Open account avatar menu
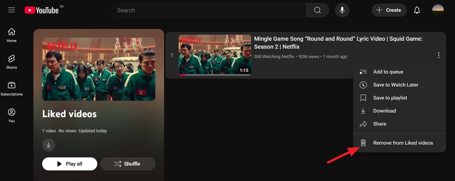This screenshot has height=181, width=455. [x=438, y=10]
